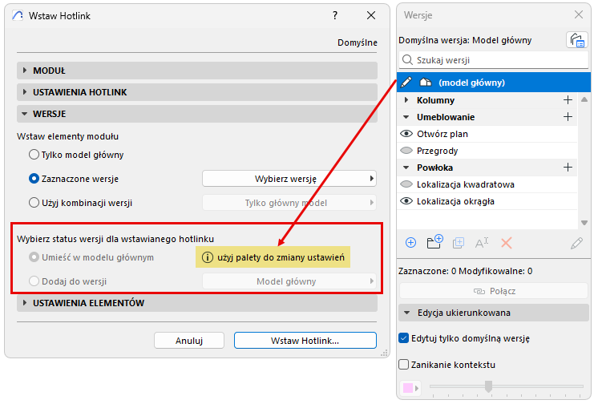594x404 pixels.
Task: Click the help question mark icon
Action: (335, 15)
